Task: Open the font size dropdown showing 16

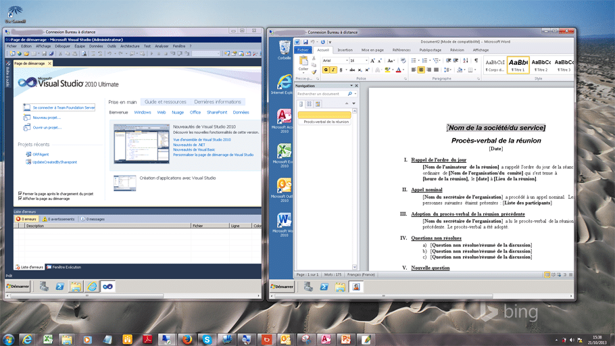Action: tap(367, 60)
